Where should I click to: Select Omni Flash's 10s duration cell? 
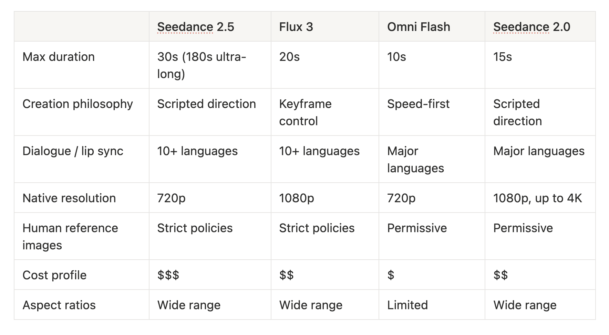click(432, 65)
